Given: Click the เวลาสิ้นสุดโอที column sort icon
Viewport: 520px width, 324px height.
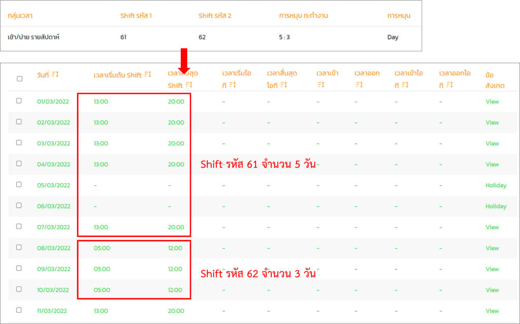Looking at the screenshot, I should 284,85.
